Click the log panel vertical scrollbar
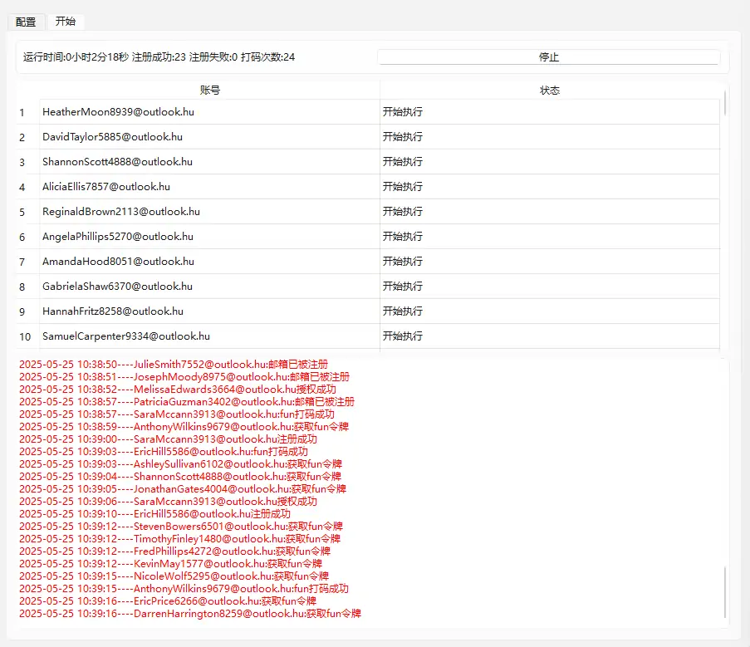The image size is (750, 647). click(725, 592)
